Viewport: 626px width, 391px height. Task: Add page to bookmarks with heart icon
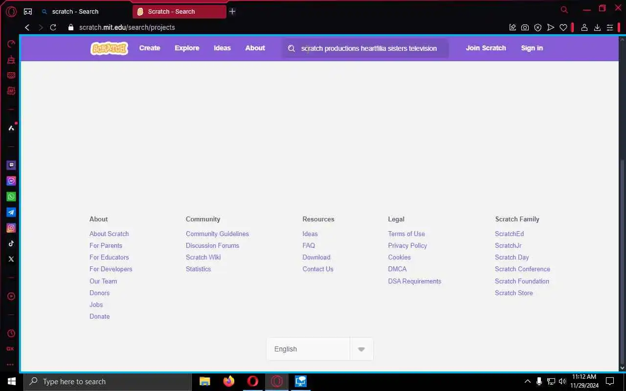click(x=563, y=28)
